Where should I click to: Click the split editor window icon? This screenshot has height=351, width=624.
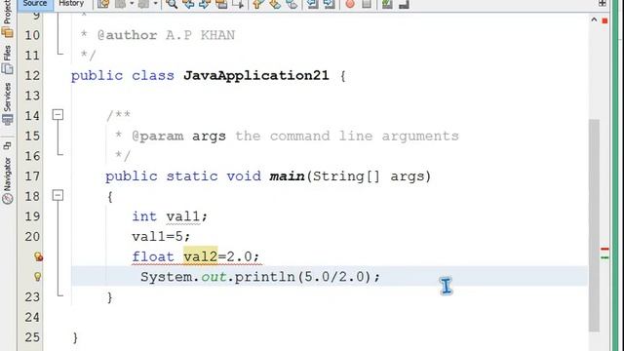[603, 3]
